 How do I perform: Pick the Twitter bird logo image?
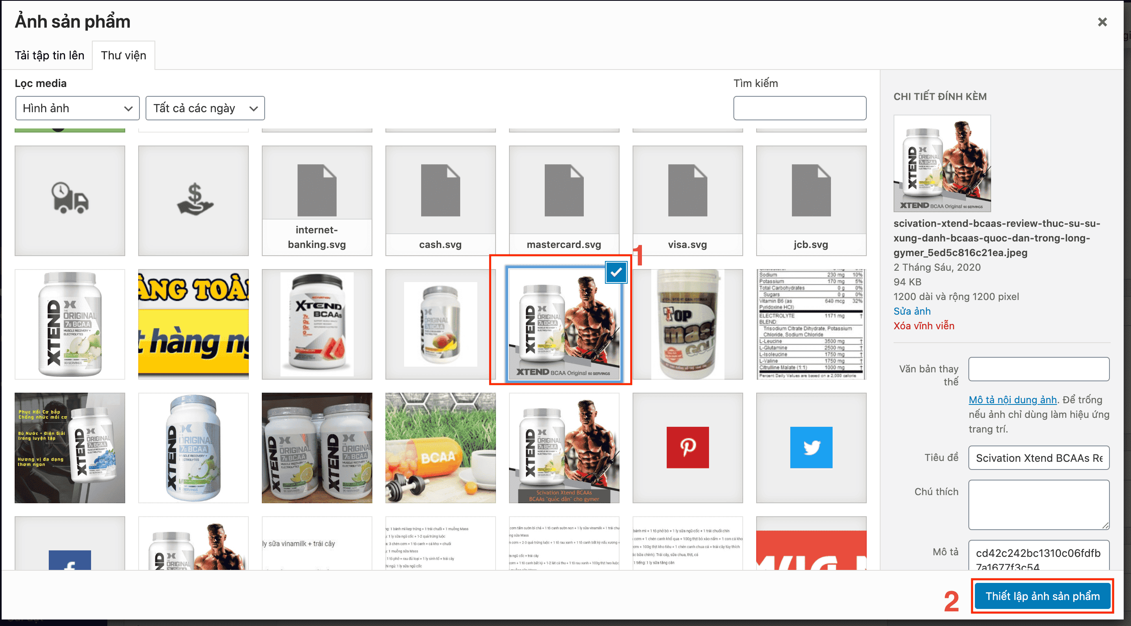click(811, 448)
